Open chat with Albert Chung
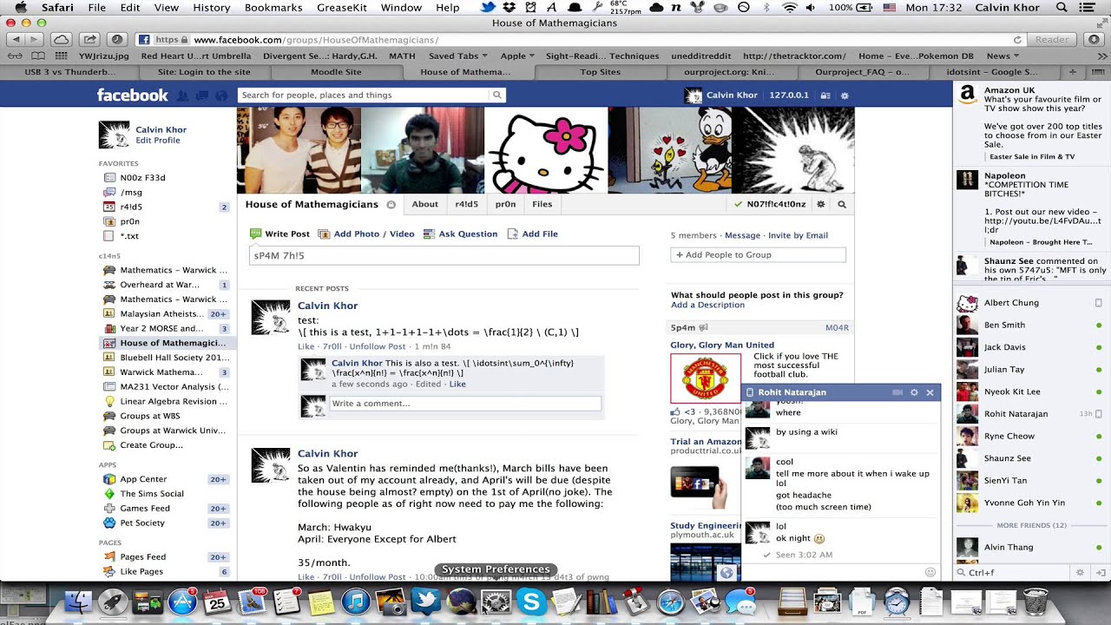The width and height of the screenshot is (1111, 625). click(x=1029, y=303)
